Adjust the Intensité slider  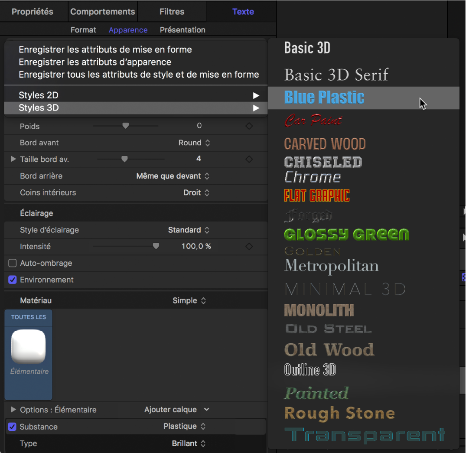[x=156, y=246]
